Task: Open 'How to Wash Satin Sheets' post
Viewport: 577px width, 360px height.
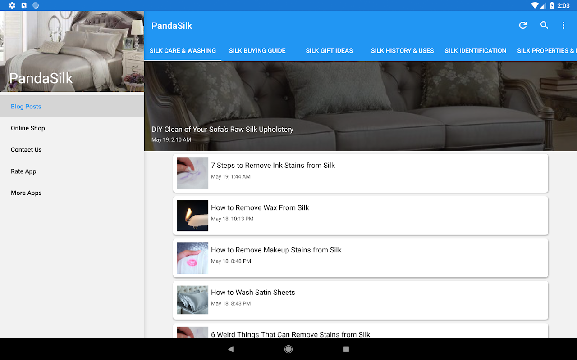Action: point(361,300)
